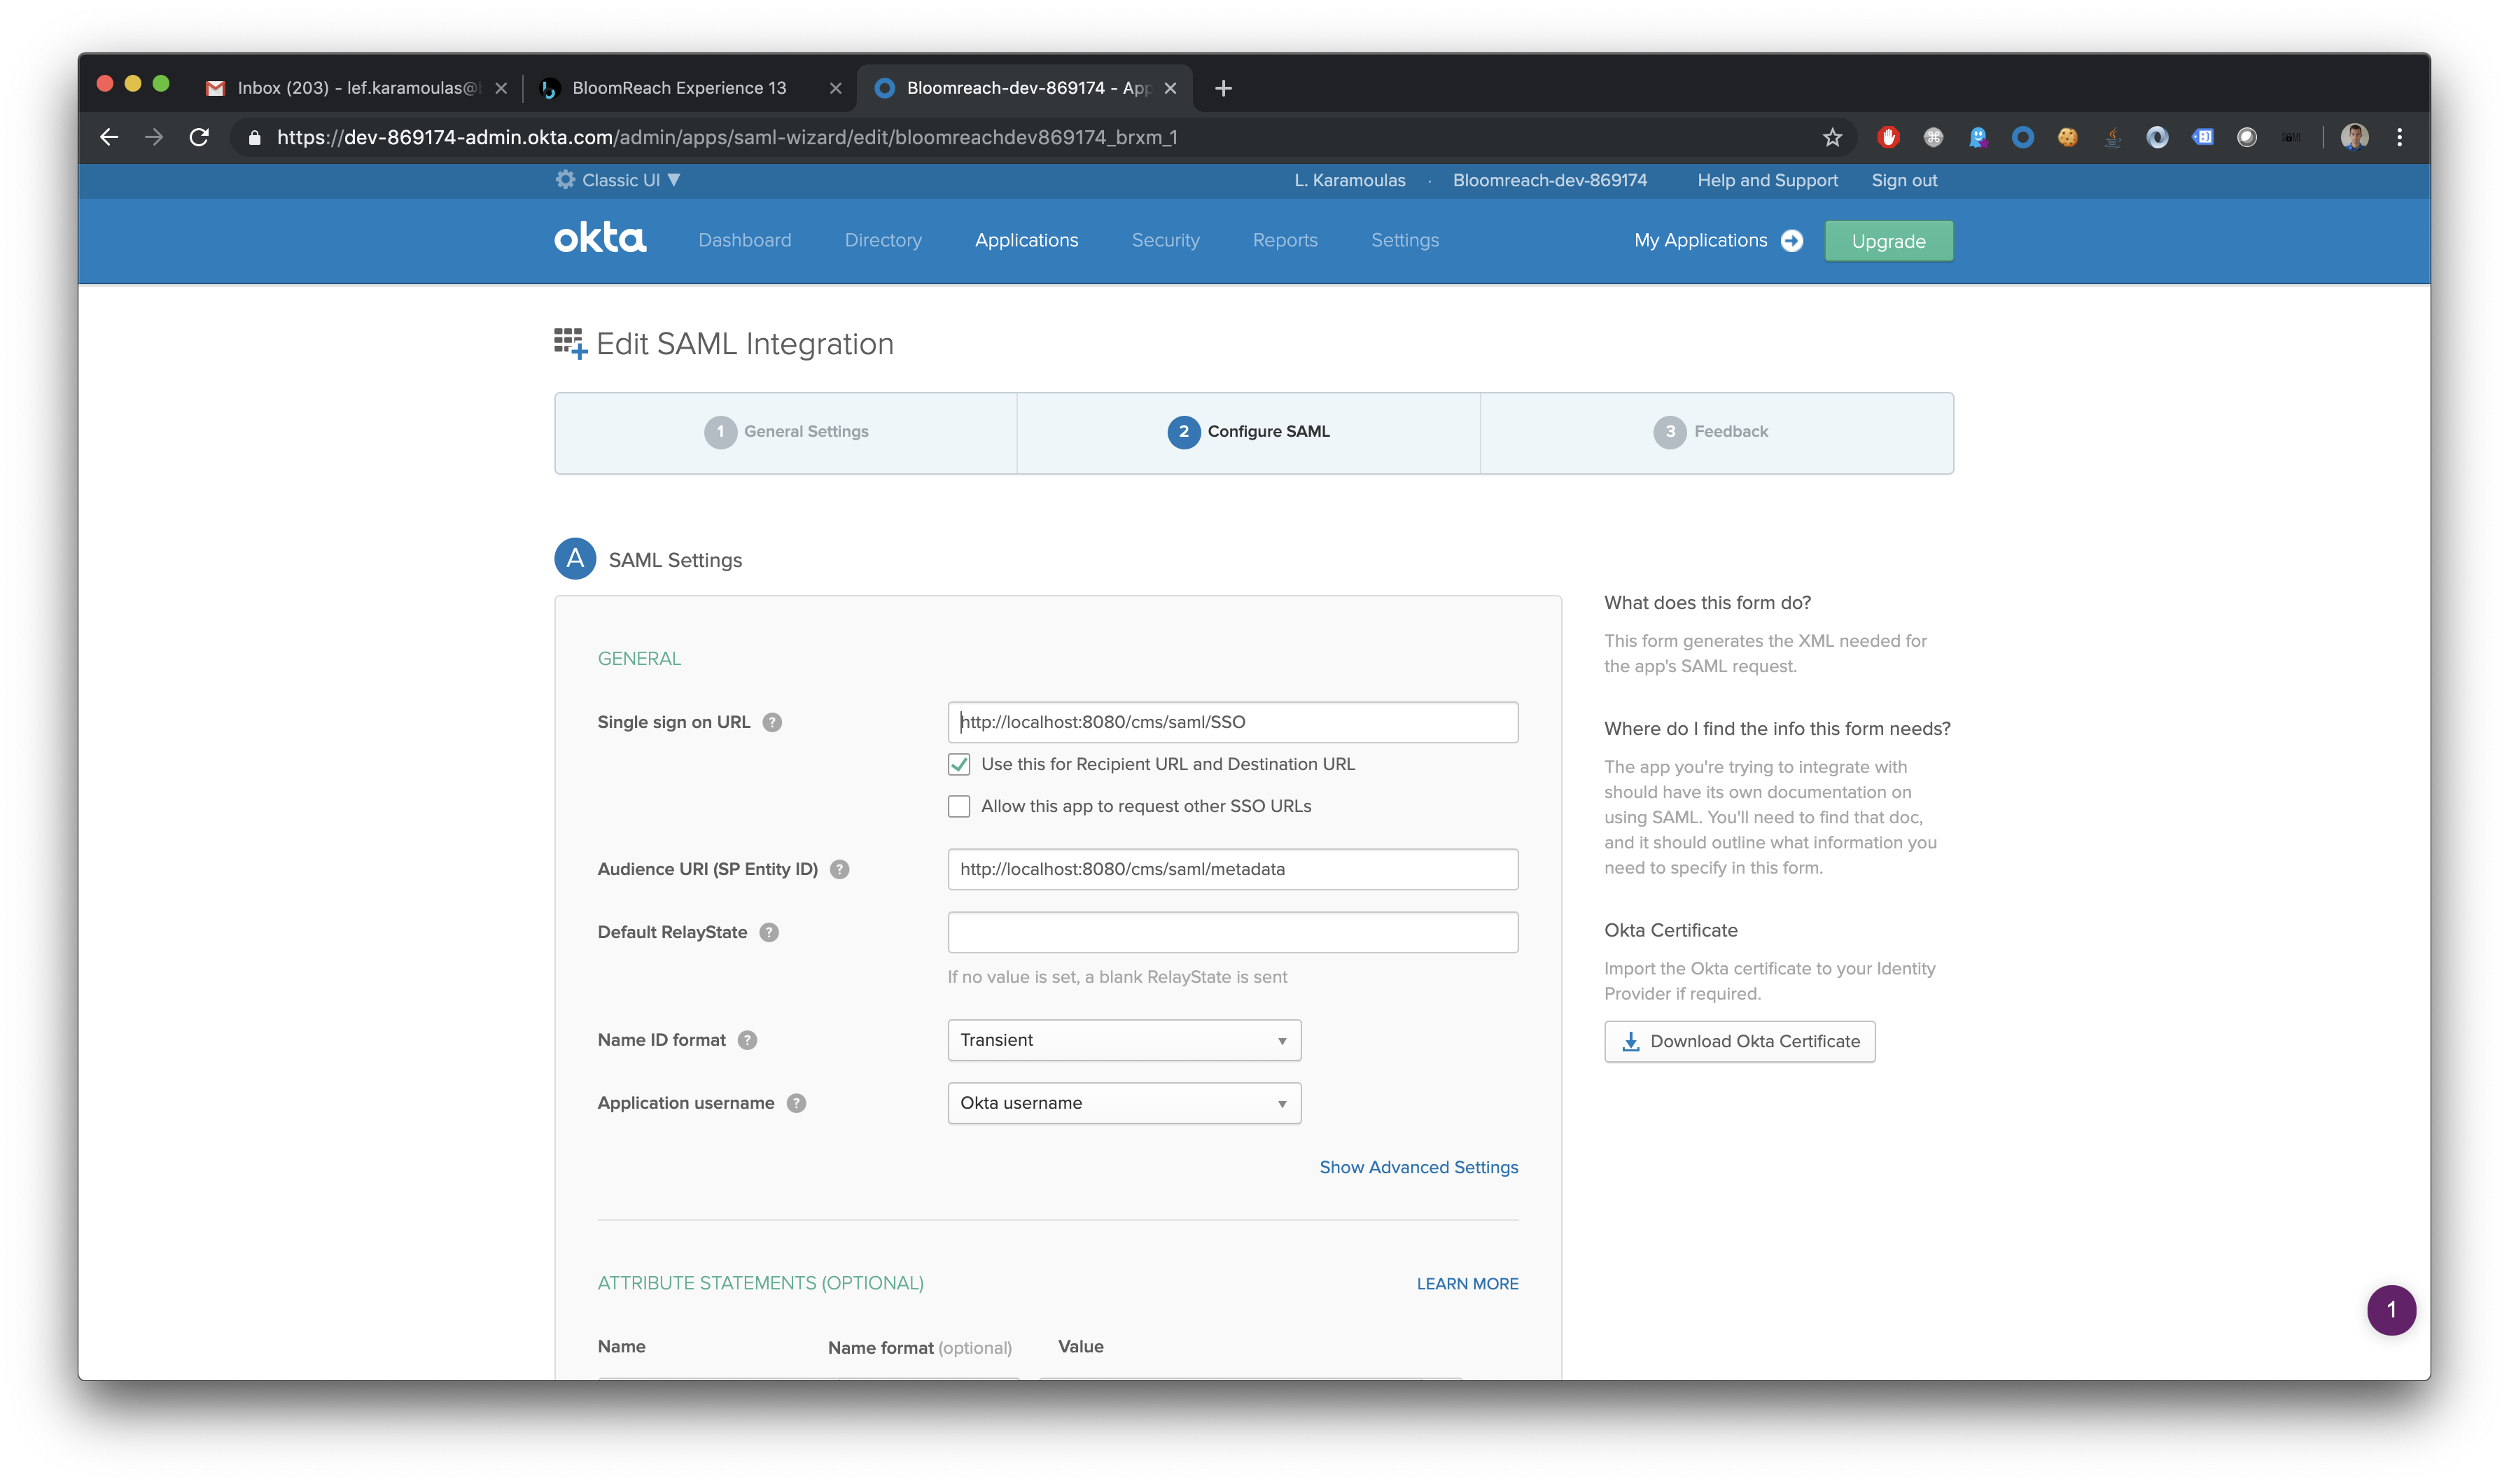The image size is (2509, 1484).
Task: Bookmark page with the star icon
Action: coord(1832,137)
